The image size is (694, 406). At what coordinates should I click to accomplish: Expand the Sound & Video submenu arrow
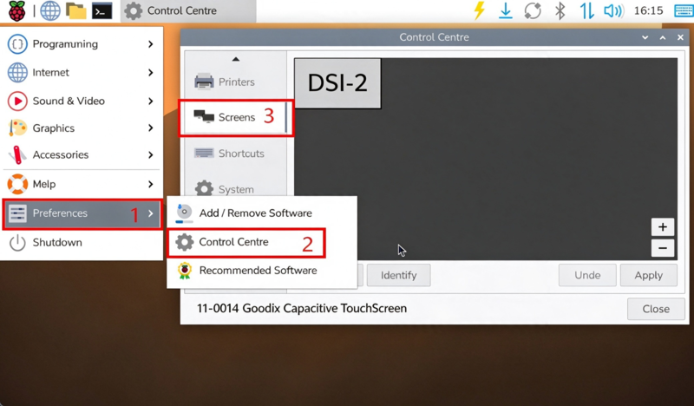coord(151,101)
